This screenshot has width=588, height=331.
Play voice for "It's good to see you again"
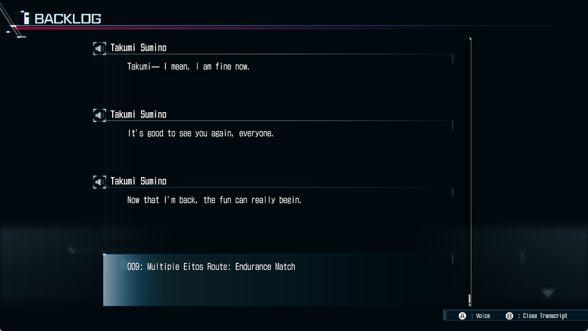click(x=99, y=115)
